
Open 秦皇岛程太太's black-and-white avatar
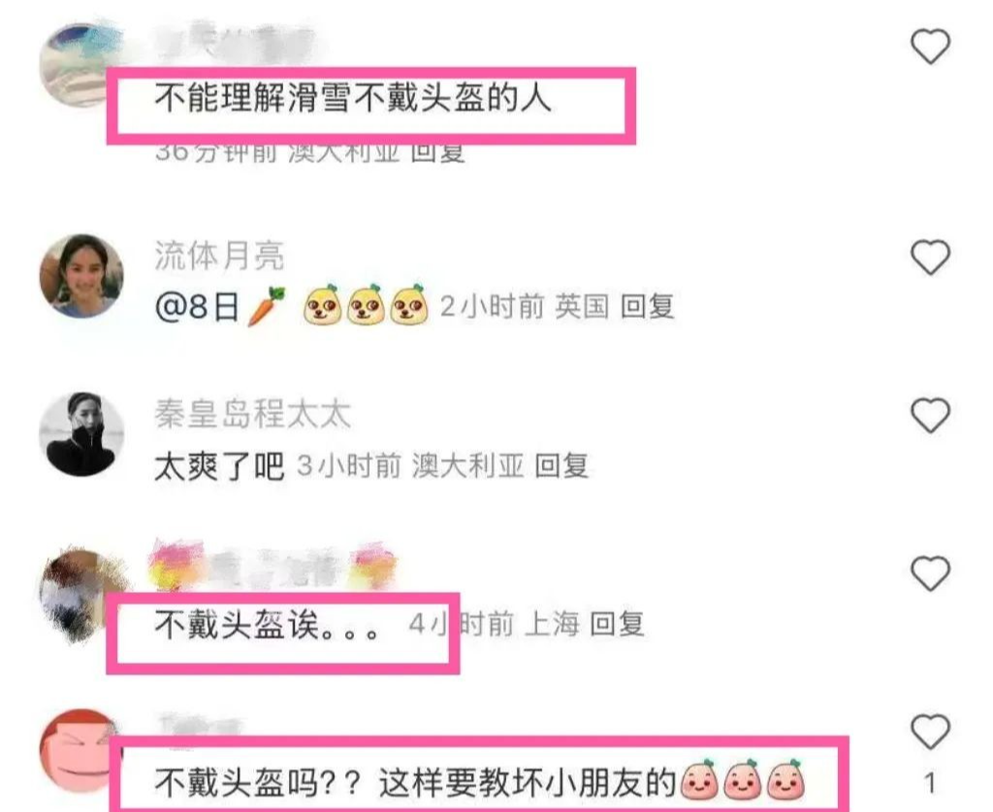coord(81,433)
